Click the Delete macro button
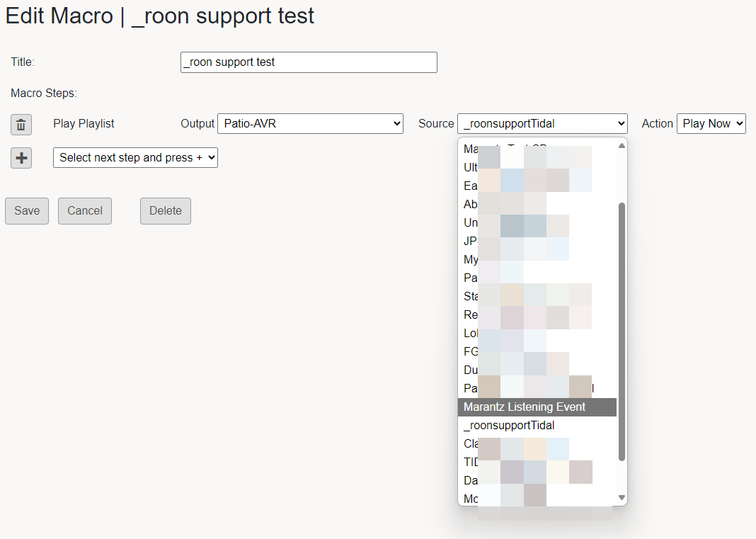 [166, 211]
